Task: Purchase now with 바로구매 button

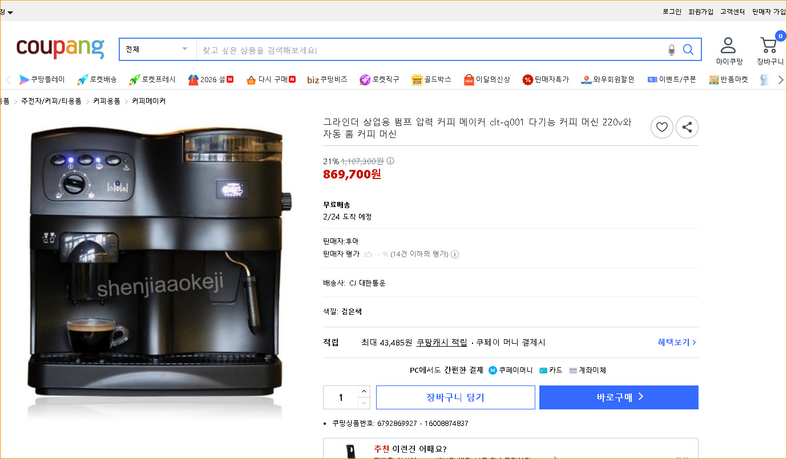Action: click(618, 397)
